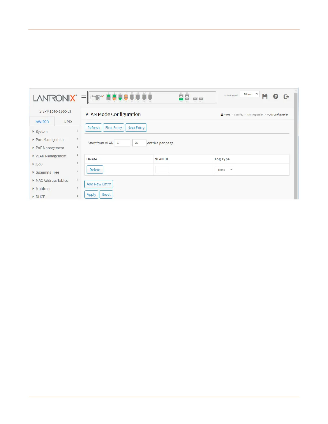Click the Reset button
Viewport: 328px width, 424px height.
tap(106, 195)
